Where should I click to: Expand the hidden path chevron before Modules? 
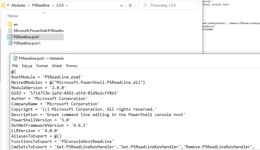click(x=8, y=5)
